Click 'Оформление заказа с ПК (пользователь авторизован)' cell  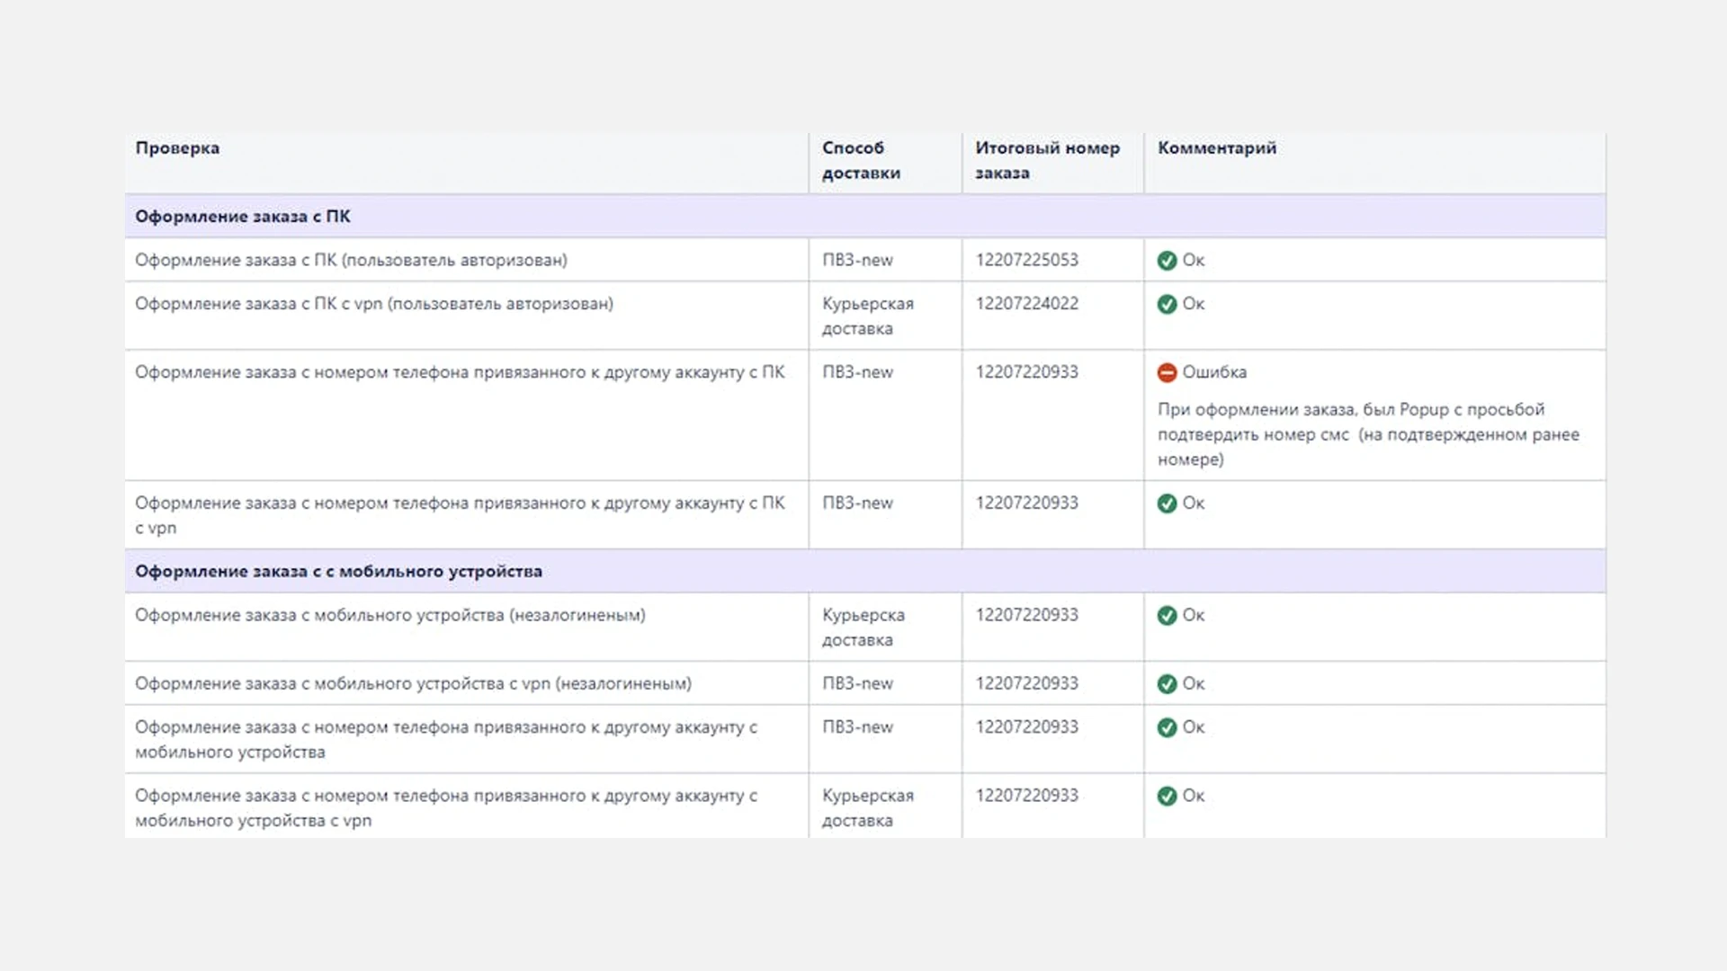click(351, 260)
